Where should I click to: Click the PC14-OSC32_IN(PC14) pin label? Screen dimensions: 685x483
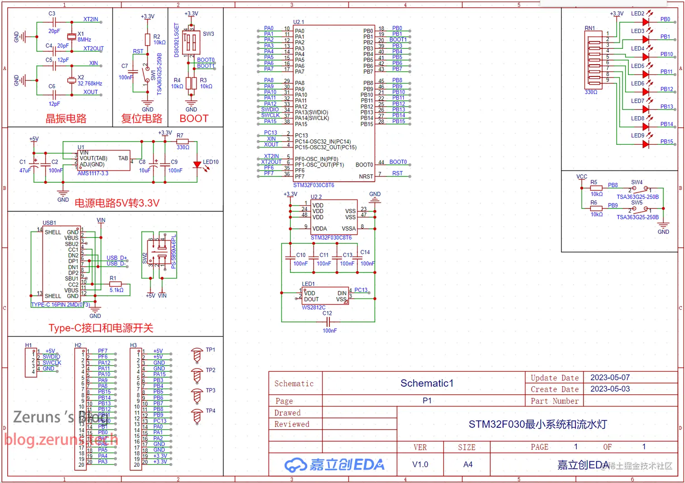pyautogui.click(x=323, y=142)
